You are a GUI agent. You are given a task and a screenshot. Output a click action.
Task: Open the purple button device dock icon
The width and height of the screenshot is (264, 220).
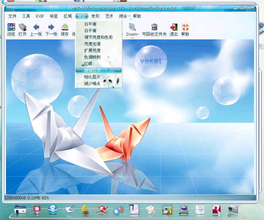(183, 210)
